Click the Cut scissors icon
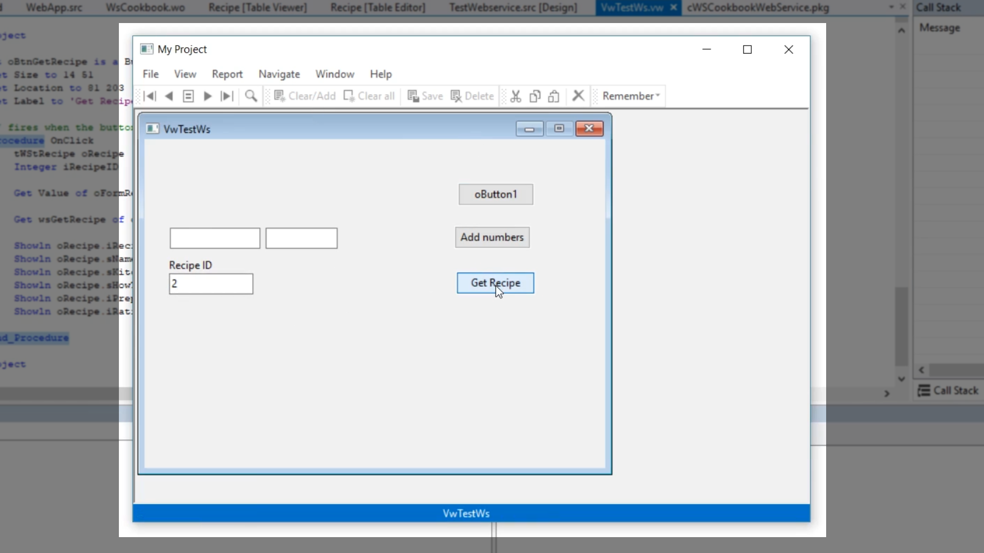984x553 pixels. click(516, 96)
